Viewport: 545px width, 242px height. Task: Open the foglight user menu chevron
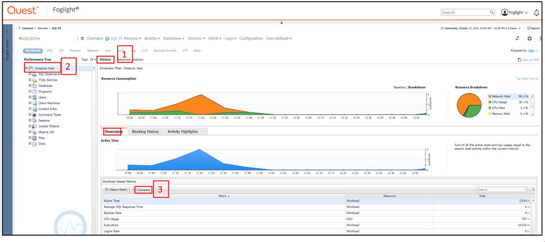[527, 12]
